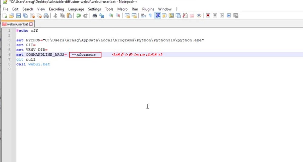Screen dimensions: 303x162
Task: Click the Open file folder icon
Action: pyautogui.click(x=12, y=16)
